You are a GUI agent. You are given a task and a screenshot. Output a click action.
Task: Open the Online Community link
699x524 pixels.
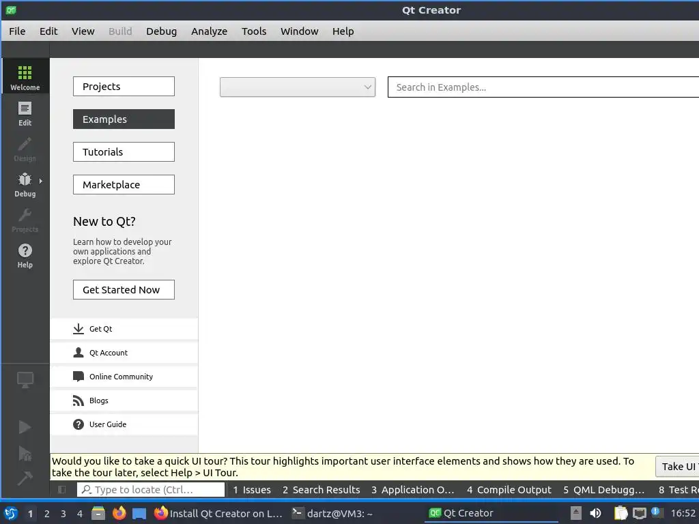pyautogui.click(x=124, y=377)
